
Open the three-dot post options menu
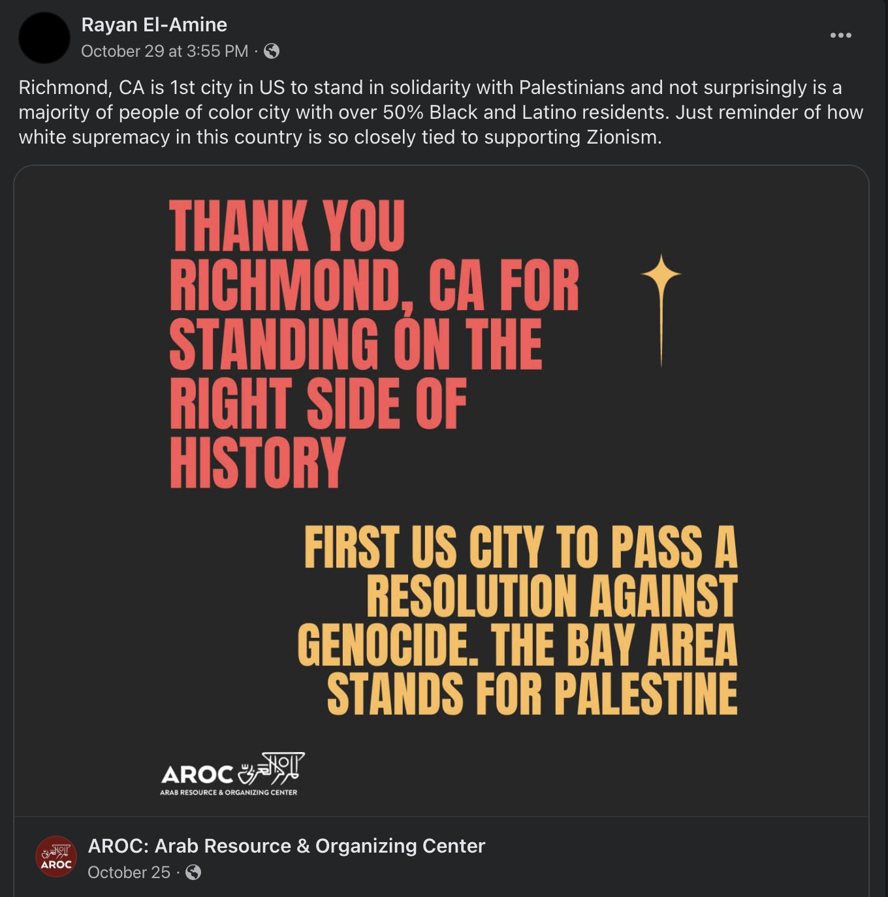[840, 35]
